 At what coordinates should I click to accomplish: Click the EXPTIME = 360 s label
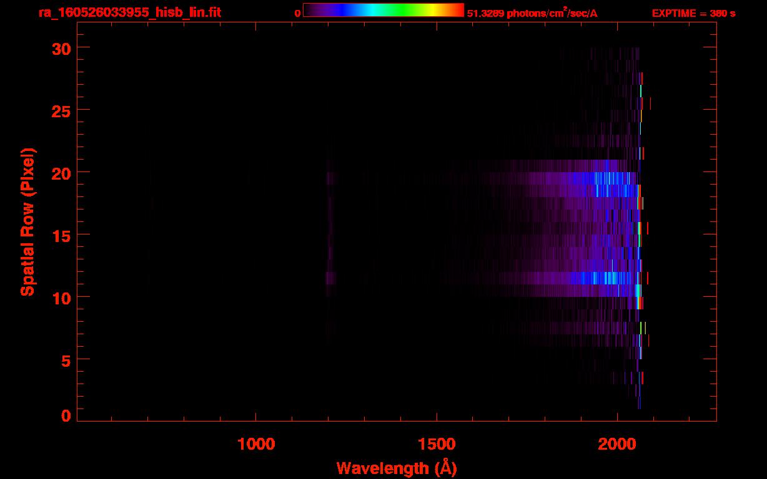coord(693,13)
